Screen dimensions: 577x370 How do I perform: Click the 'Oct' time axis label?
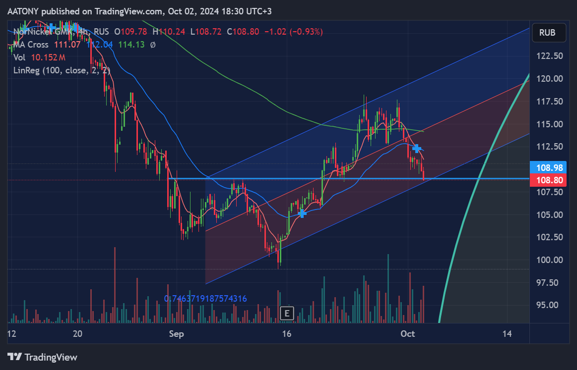(x=407, y=334)
